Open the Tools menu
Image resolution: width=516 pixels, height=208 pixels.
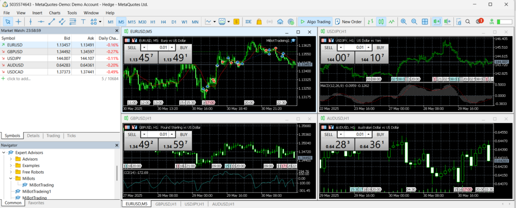(72, 13)
